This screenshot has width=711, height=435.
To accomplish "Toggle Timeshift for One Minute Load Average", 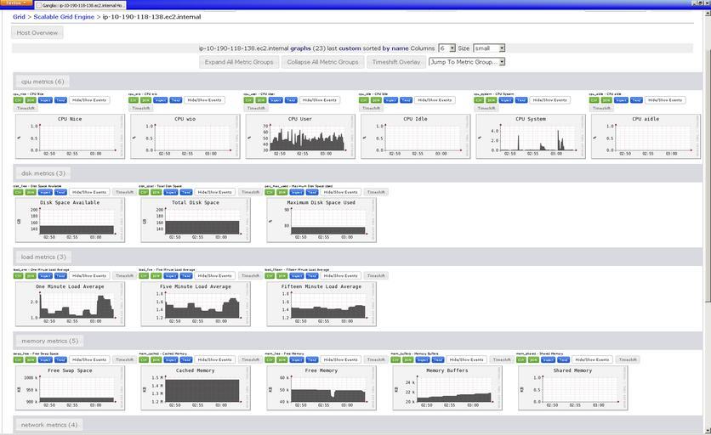I will tap(123, 276).
